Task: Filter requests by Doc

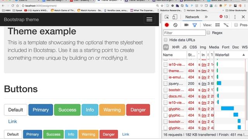Action: click(236, 47)
